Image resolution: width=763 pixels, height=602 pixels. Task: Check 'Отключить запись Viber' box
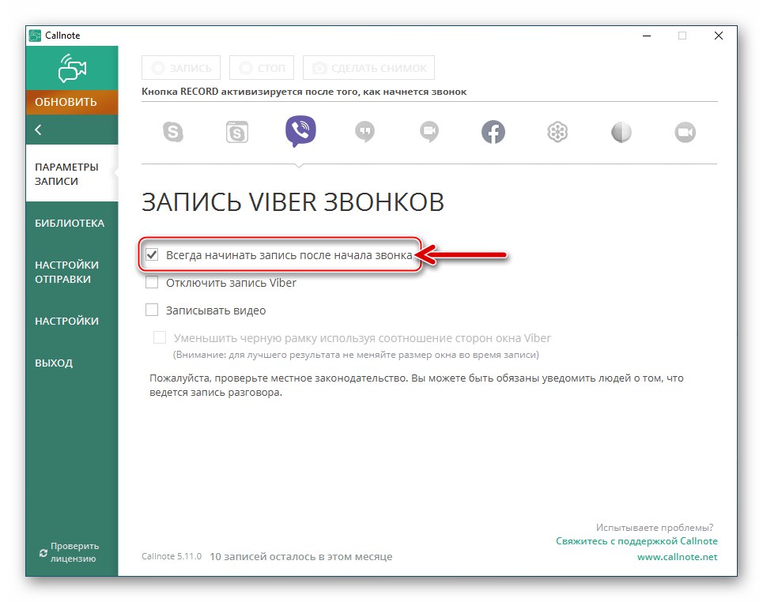(152, 282)
